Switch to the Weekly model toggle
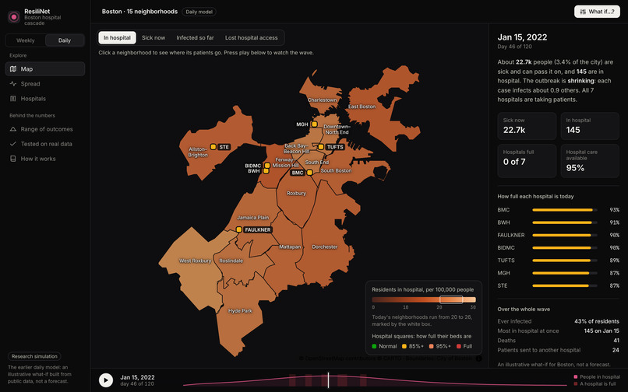 pos(25,40)
